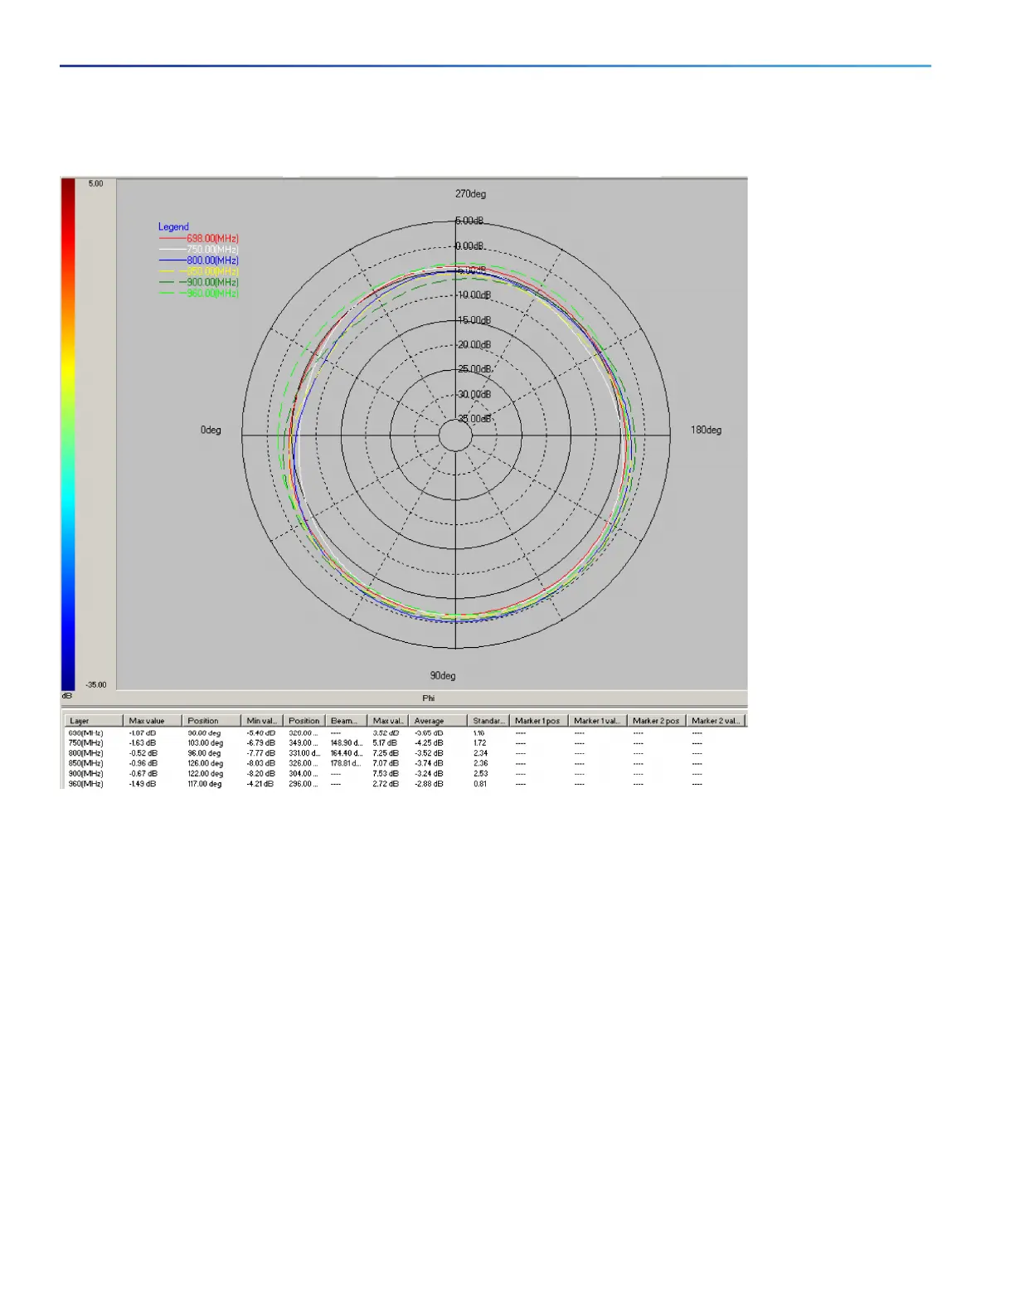
Task: Click the -20.00dB ring label
Action: [x=474, y=344]
